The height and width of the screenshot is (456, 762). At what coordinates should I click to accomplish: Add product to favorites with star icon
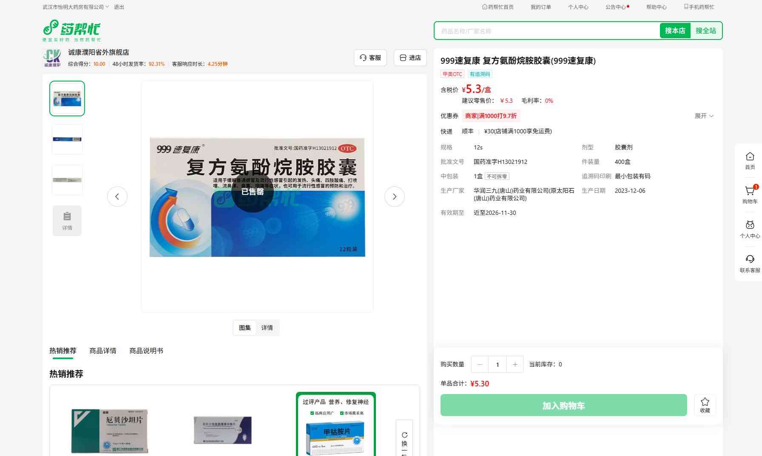coord(705,405)
